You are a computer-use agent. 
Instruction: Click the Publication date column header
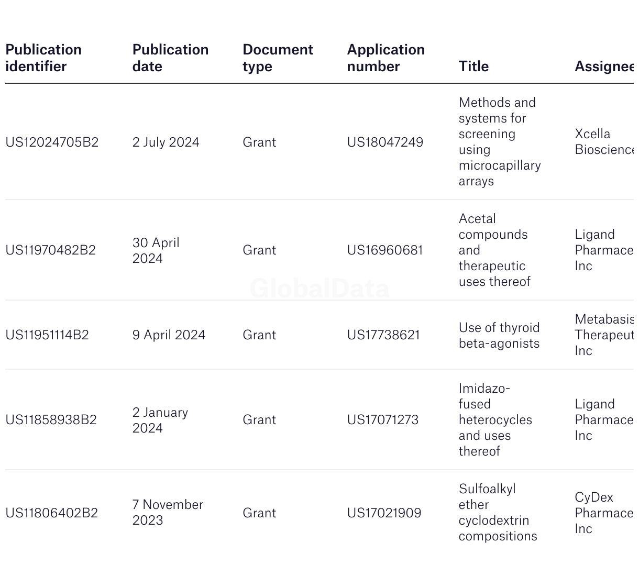[x=170, y=58]
